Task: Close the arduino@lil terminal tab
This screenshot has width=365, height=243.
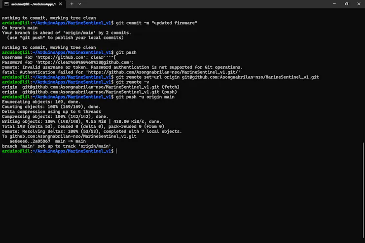Action: point(61,4)
